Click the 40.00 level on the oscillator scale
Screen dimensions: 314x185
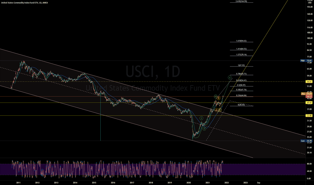[x=309, y=171]
